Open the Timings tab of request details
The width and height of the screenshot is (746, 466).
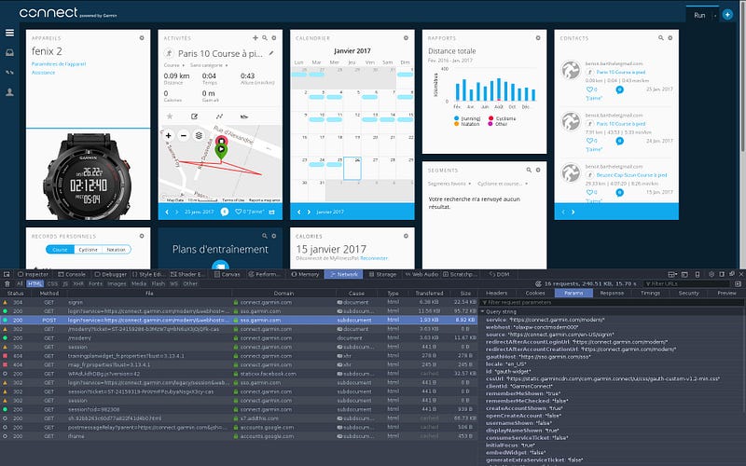650,293
